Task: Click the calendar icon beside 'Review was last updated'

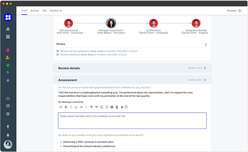Action: pos(58,51)
